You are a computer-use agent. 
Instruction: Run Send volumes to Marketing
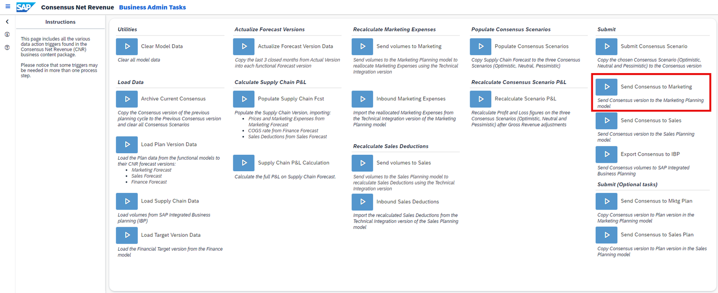coord(362,46)
